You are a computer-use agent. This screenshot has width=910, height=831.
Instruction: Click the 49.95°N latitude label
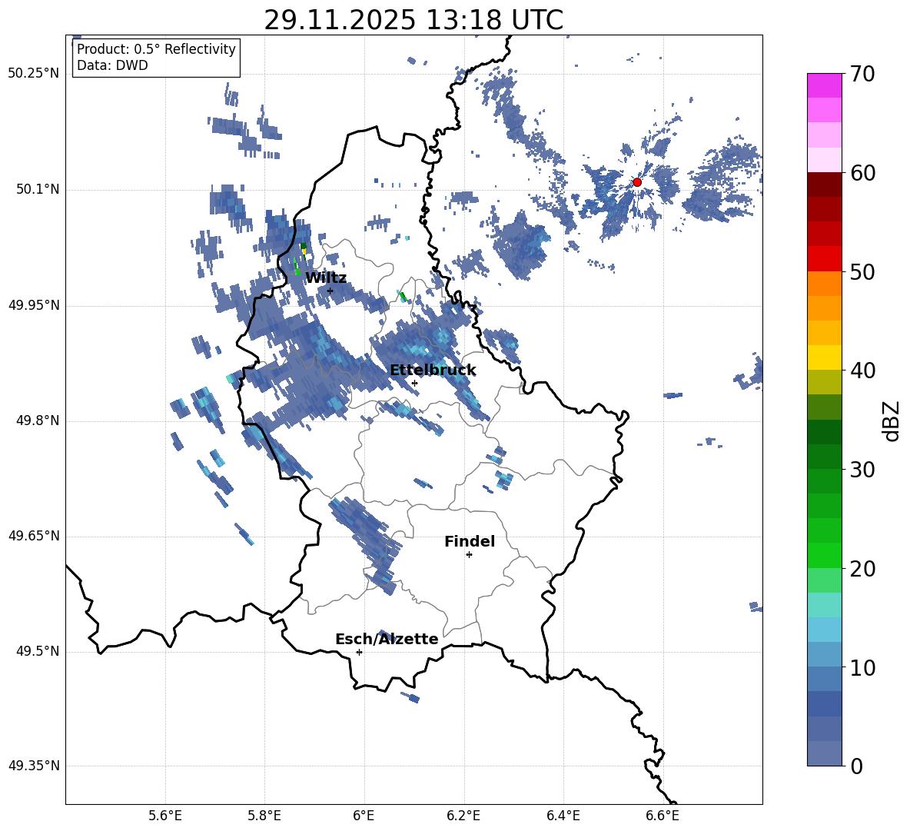pyautogui.click(x=34, y=305)
